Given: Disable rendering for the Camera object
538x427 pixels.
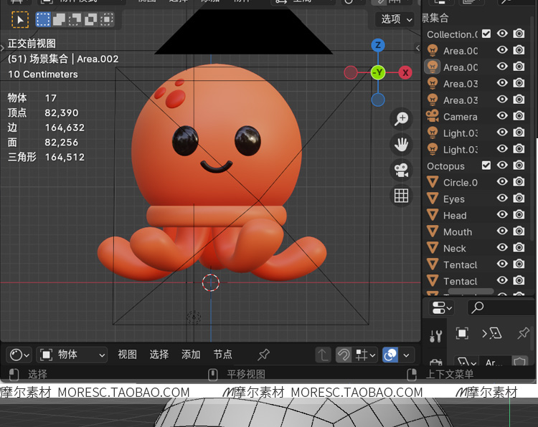Looking at the screenshot, I should 519,116.
